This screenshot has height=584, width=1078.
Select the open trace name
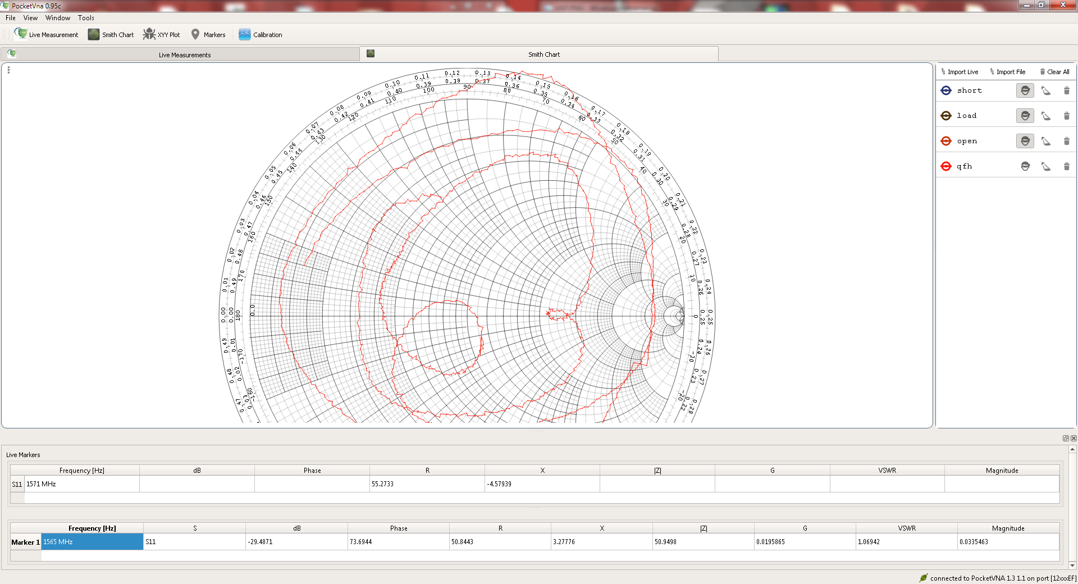tap(967, 141)
